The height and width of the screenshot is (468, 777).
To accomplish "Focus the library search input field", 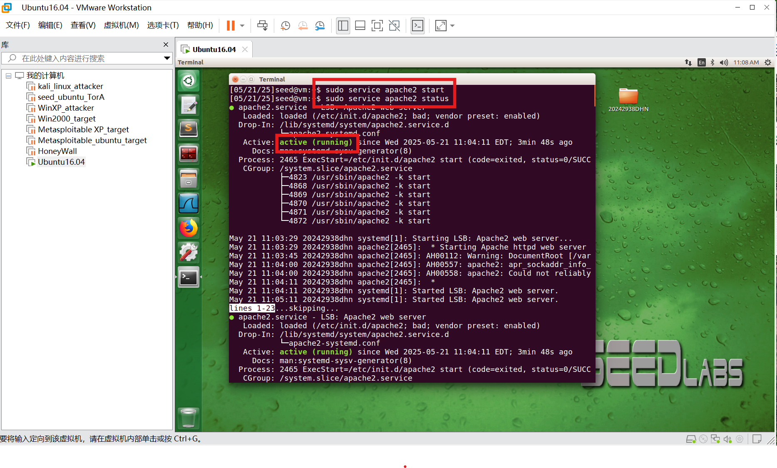I will pyautogui.click(x=87, y=58).
